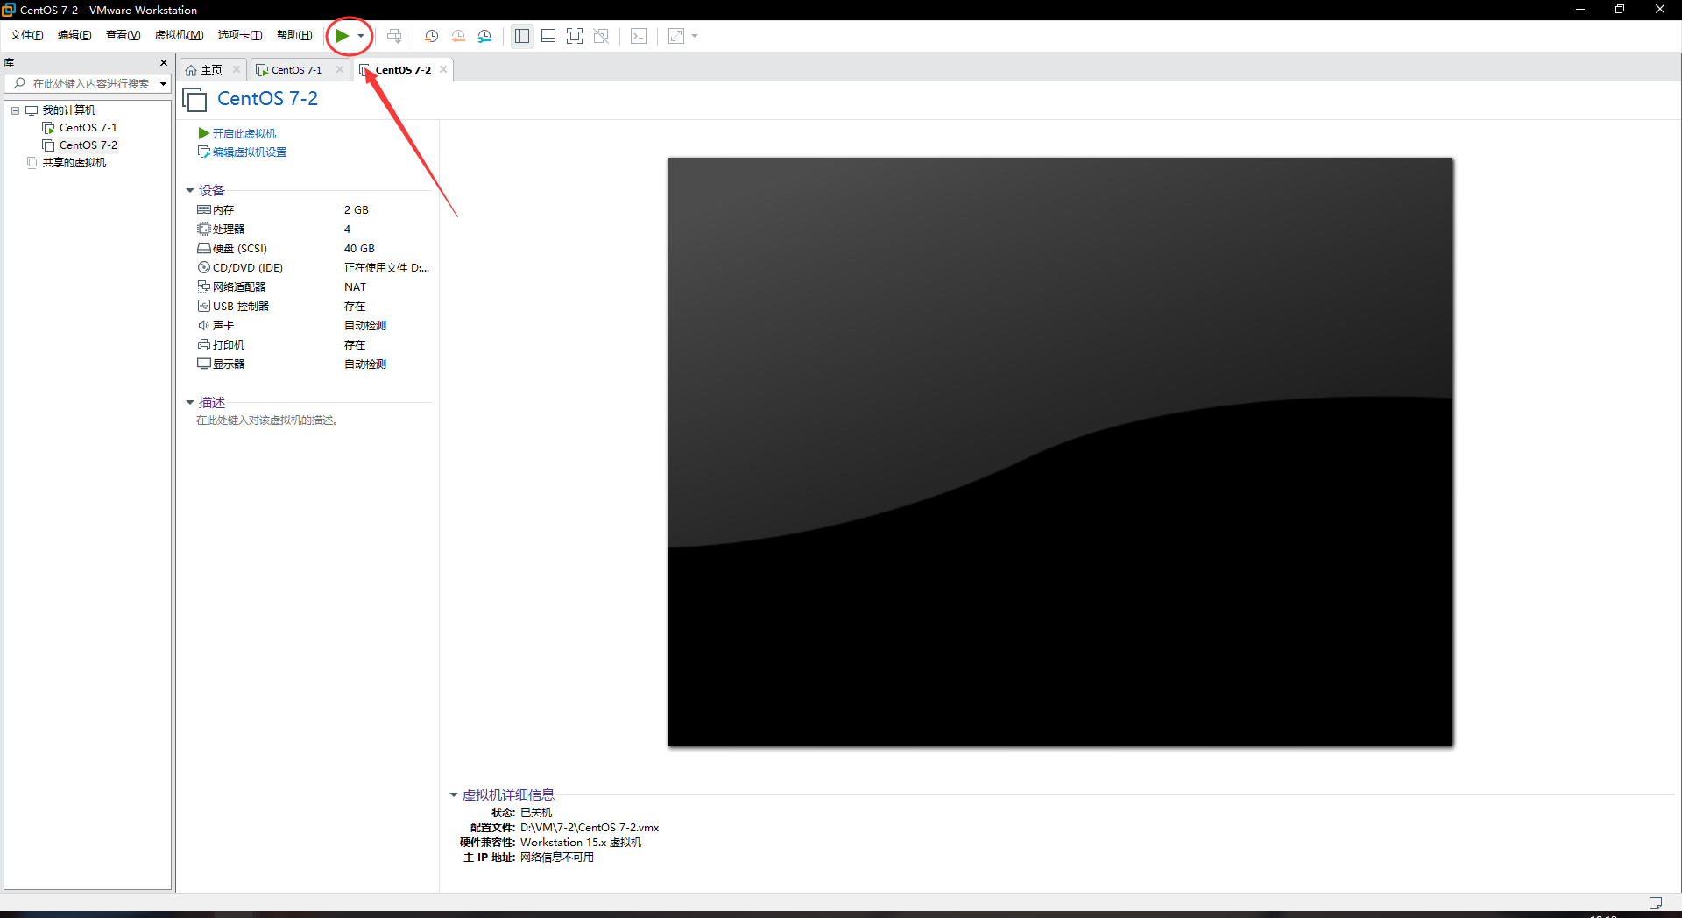Click the 显示器 display device row

coord(314,364)
